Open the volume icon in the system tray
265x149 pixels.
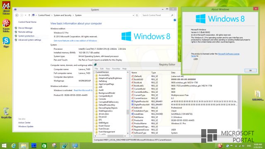click(x=243, y=146)
